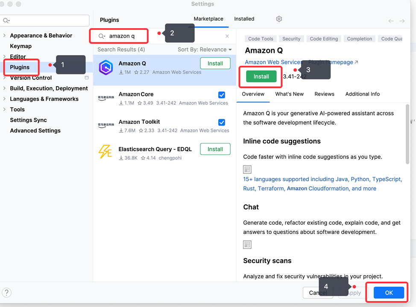
Task: Click the back navigation arrow
Action: point(391,21)
